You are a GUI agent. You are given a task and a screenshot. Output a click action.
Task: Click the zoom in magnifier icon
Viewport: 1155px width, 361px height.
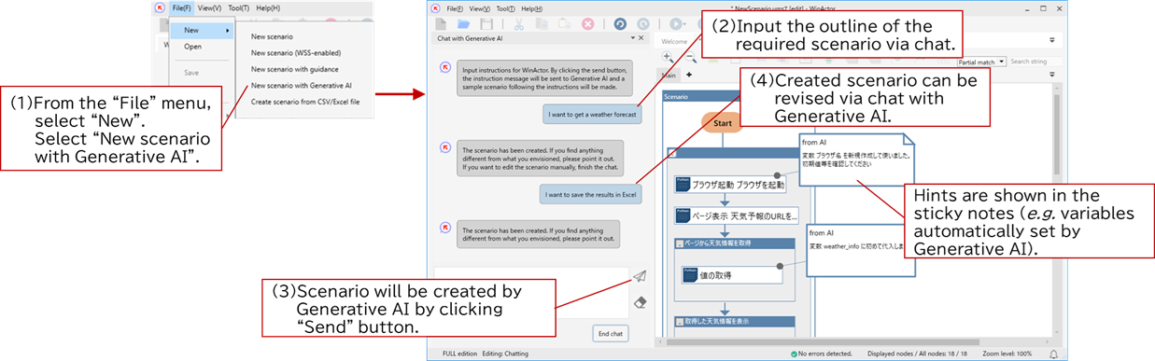[x=669, y=58]
